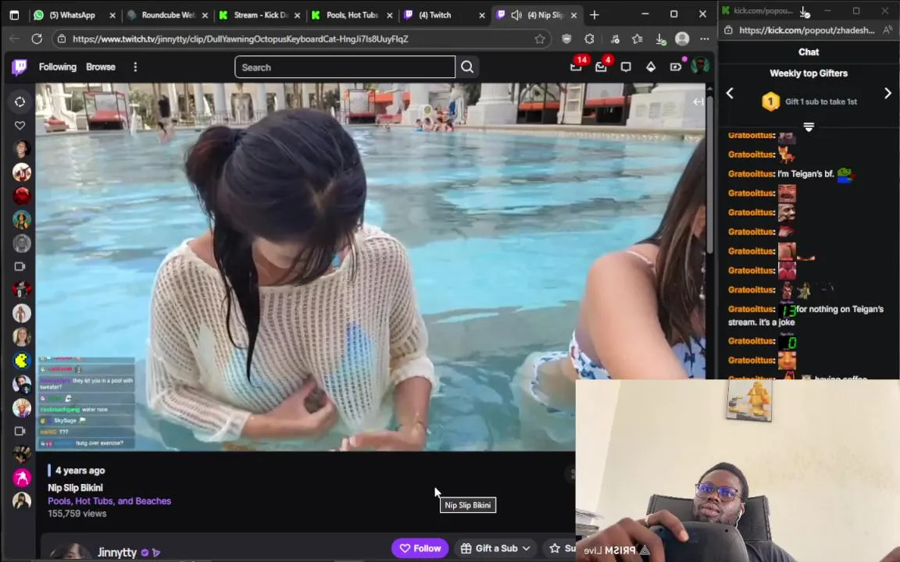The width and height of the screenshot is (900, 562).
Task: Switch to the Stream - Kick tab
Action: (260, 15)
